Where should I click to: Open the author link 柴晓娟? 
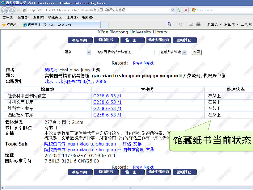(51, 70)
